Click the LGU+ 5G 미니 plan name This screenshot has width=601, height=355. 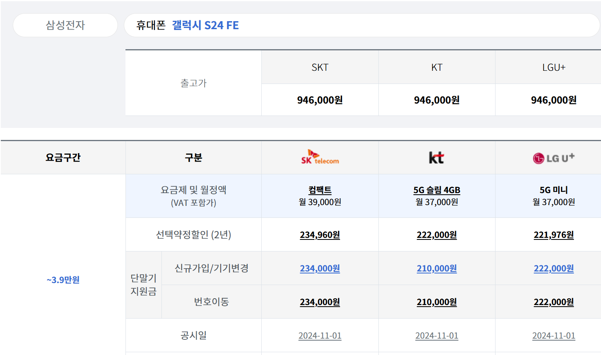(x=553, y=190)
